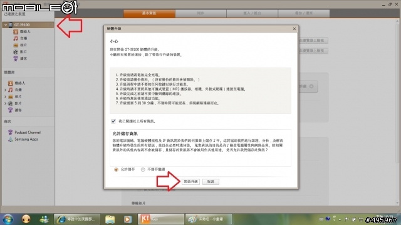Screen dimensions: 401x225
Task: Open the library 音樂 music icon
Action: click(10, 90)
